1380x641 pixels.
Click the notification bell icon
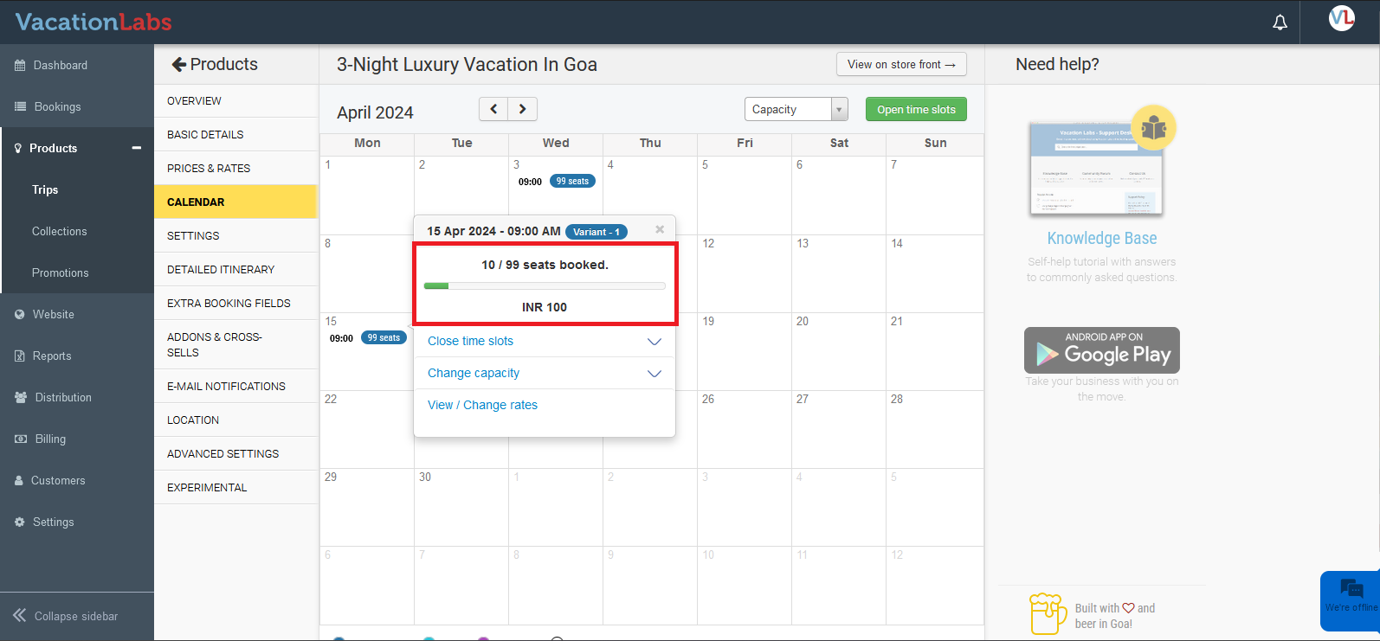(1280, 22)
